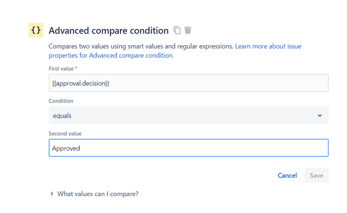Click the curly braces condition icon

click(36, 30)
